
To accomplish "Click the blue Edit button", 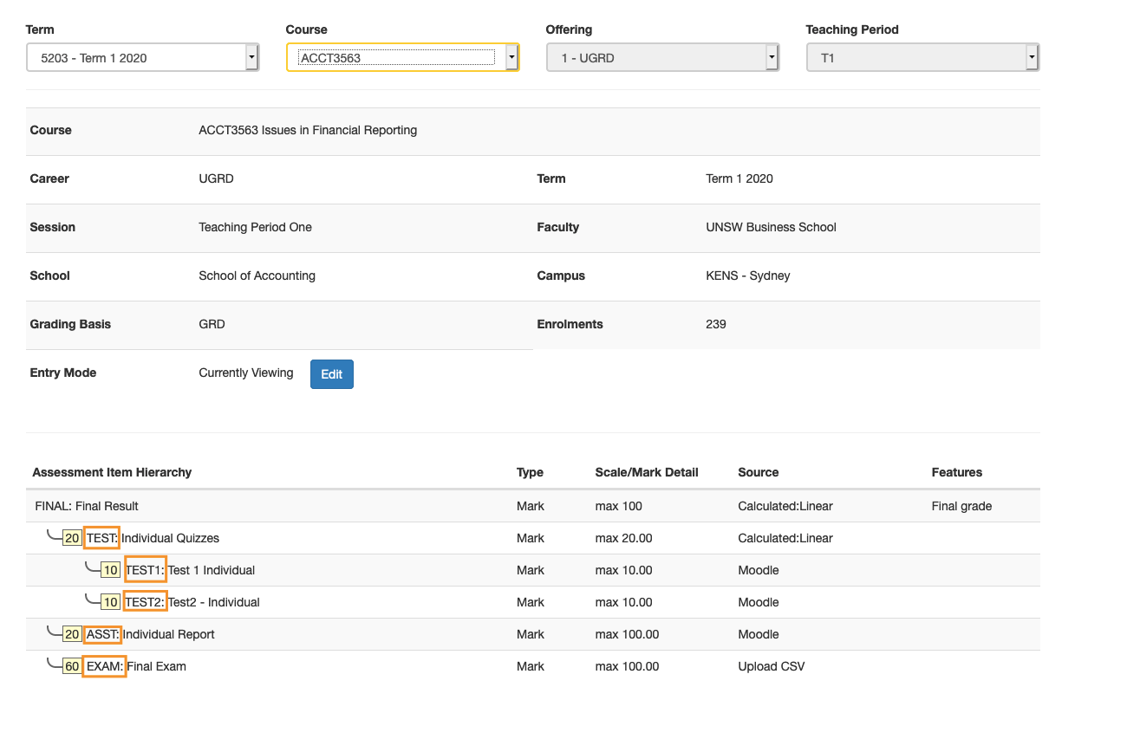I will [332, 374].
